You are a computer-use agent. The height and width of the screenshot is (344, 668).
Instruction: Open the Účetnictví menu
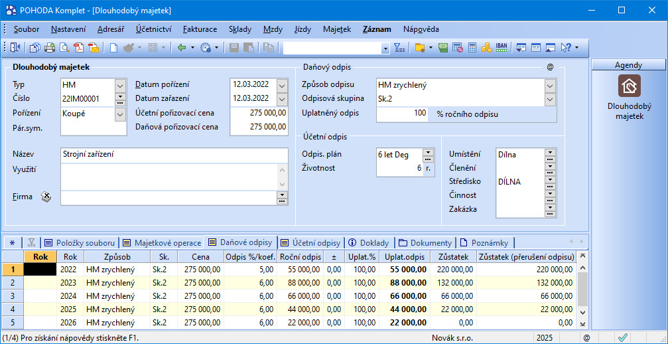click(x=153, y=29)
